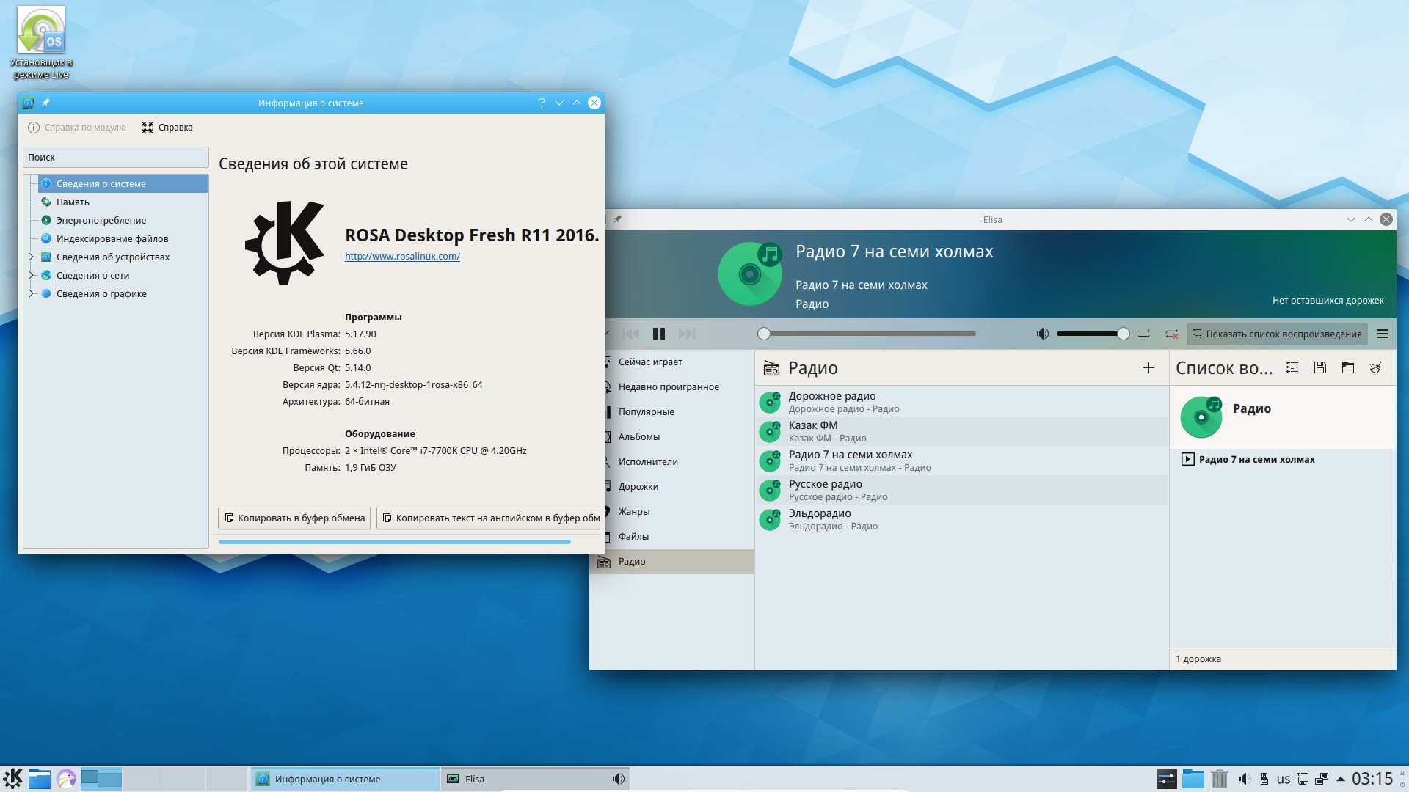Expand the Сведения о графике tree item
Viewport: 1409px width, 792px height.
[x=32, y=293]
